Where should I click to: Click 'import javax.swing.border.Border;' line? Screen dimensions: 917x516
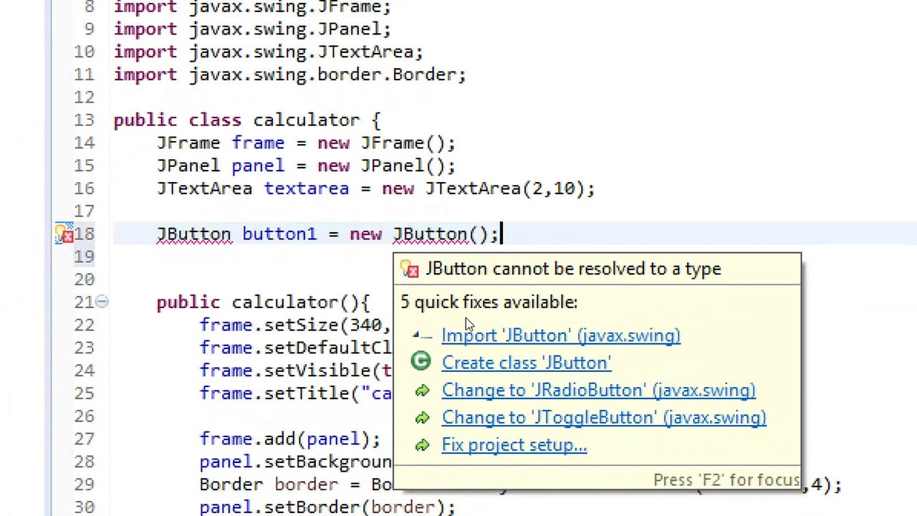click(x=289, y=75)
